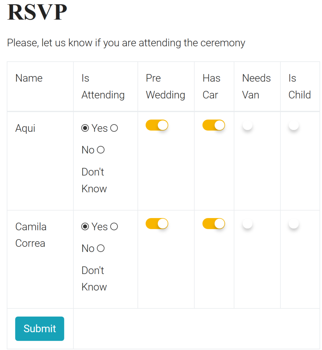322x350 pixels.
Task: Click the Name column header
Action: (x=29, y=78)
